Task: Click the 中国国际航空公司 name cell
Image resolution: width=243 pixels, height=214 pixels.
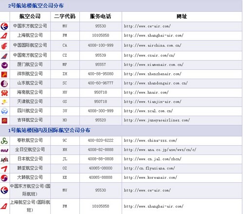Action: pyautogui.click(x=30, y=45)
